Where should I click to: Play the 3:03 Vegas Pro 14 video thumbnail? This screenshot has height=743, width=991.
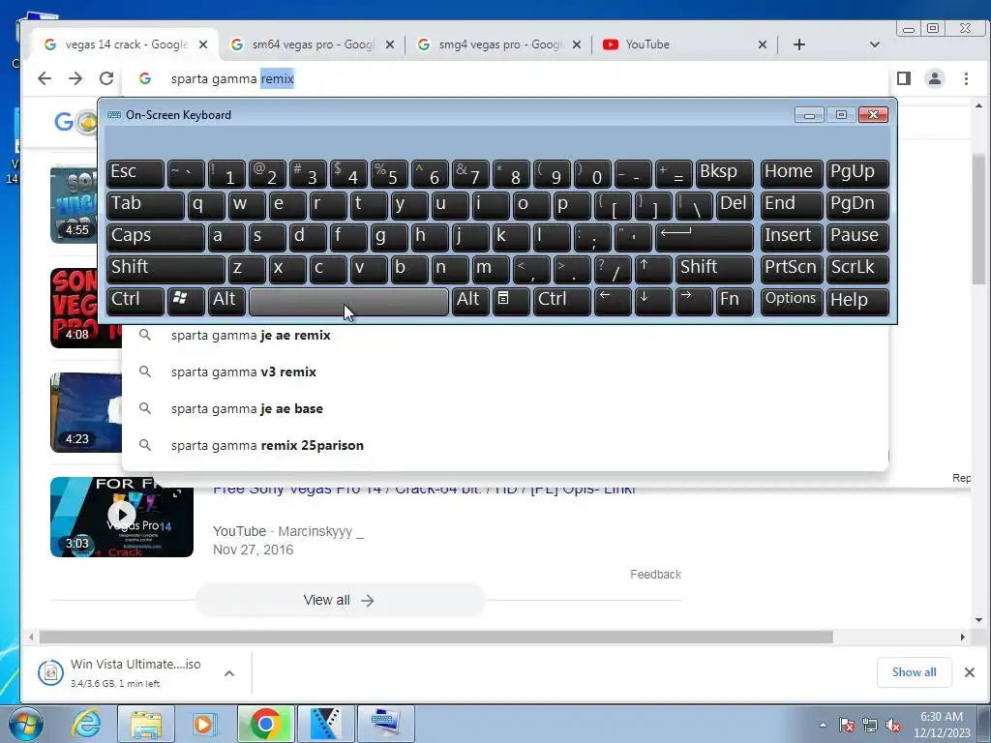[x=122, y=517]
